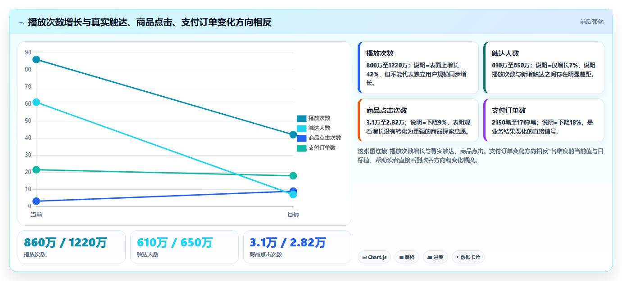Click the lightning icon beside the header title
The width and height of the screenshot is (622, 281).
coord(21,22)
